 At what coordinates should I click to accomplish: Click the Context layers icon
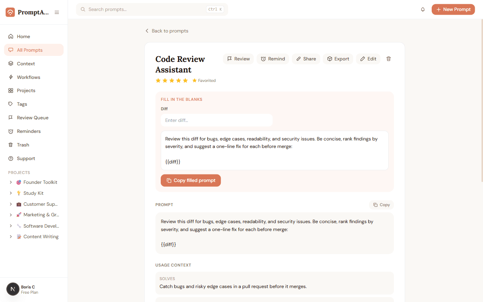tap(11, 64)
